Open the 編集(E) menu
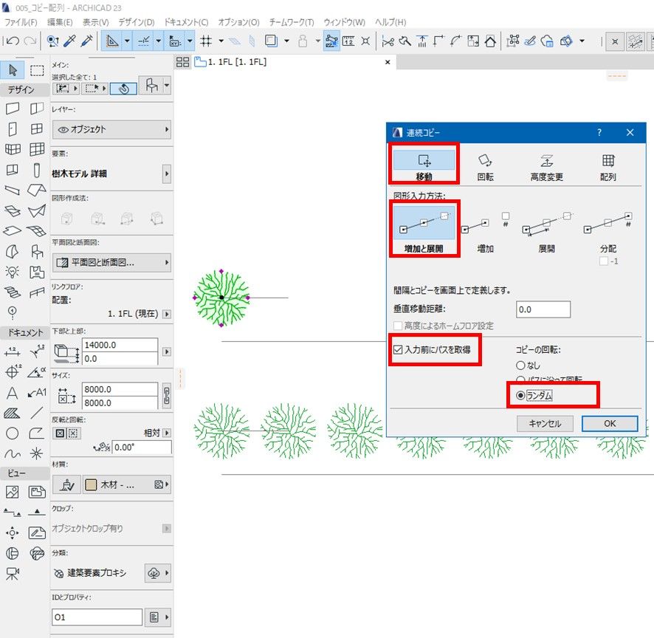The width and height of the screenshot is (654, 638). (x=60, y=22)
